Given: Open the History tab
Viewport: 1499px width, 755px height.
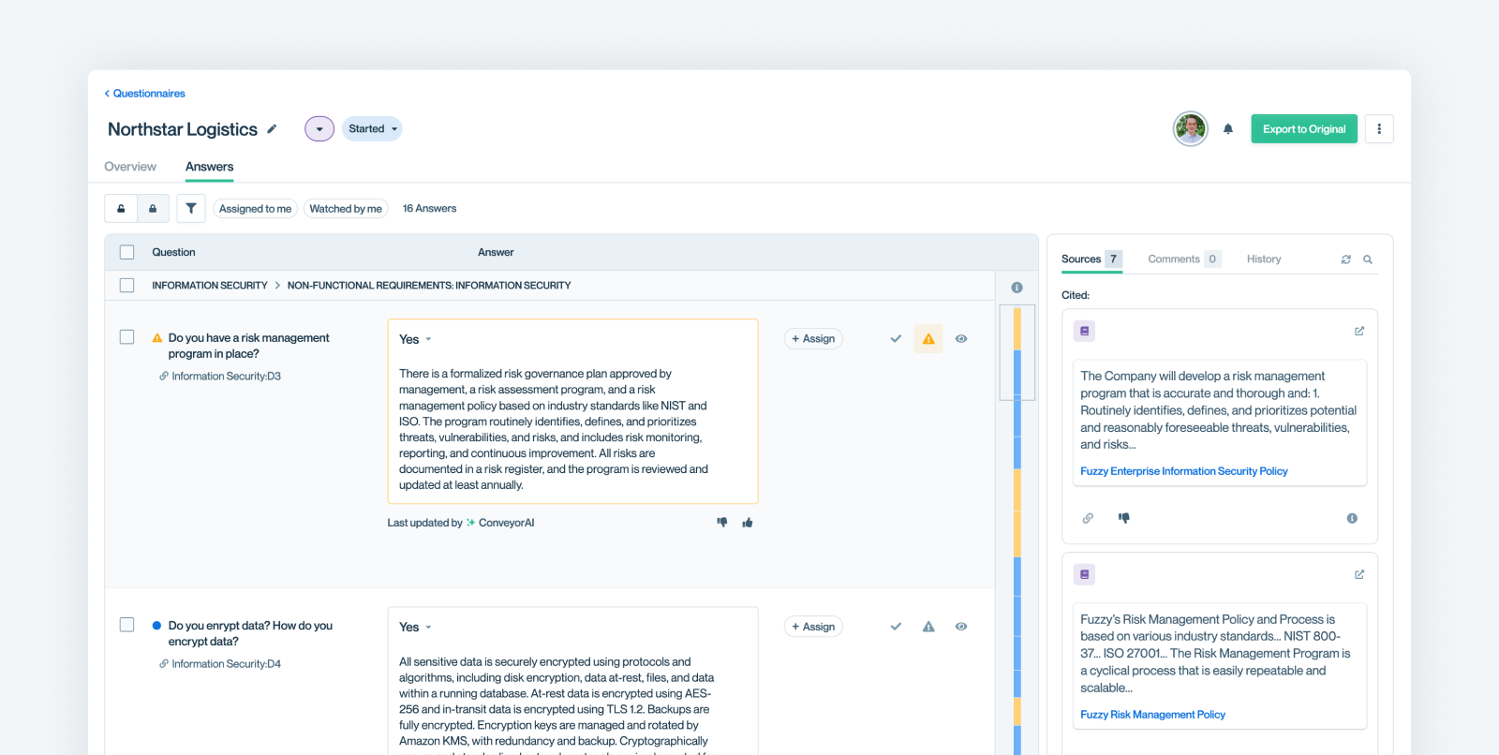Looking at the screenshot, I should (1264, 259).
